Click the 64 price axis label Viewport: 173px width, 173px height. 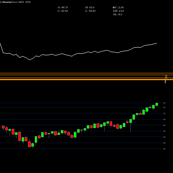pyautogui.click(x=164, y=125)
